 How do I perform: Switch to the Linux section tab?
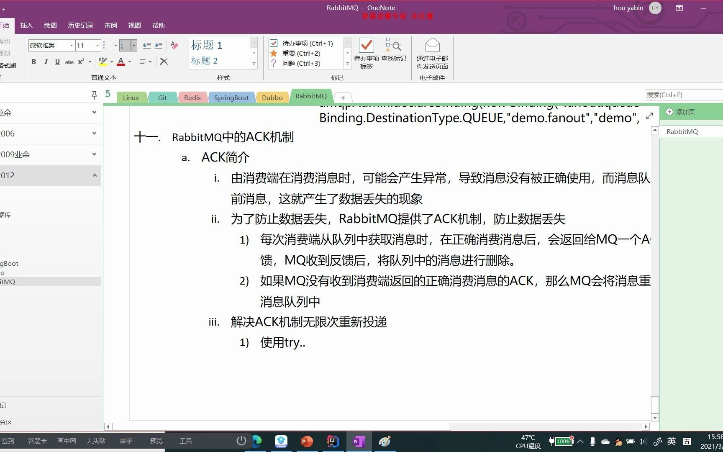tap(131, 98)
